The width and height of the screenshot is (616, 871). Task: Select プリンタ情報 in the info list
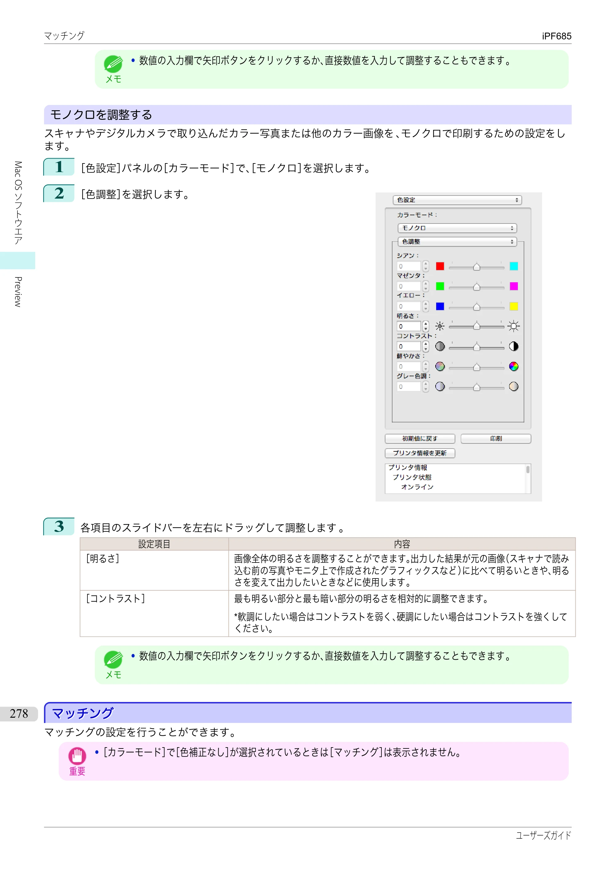[408, 467]
